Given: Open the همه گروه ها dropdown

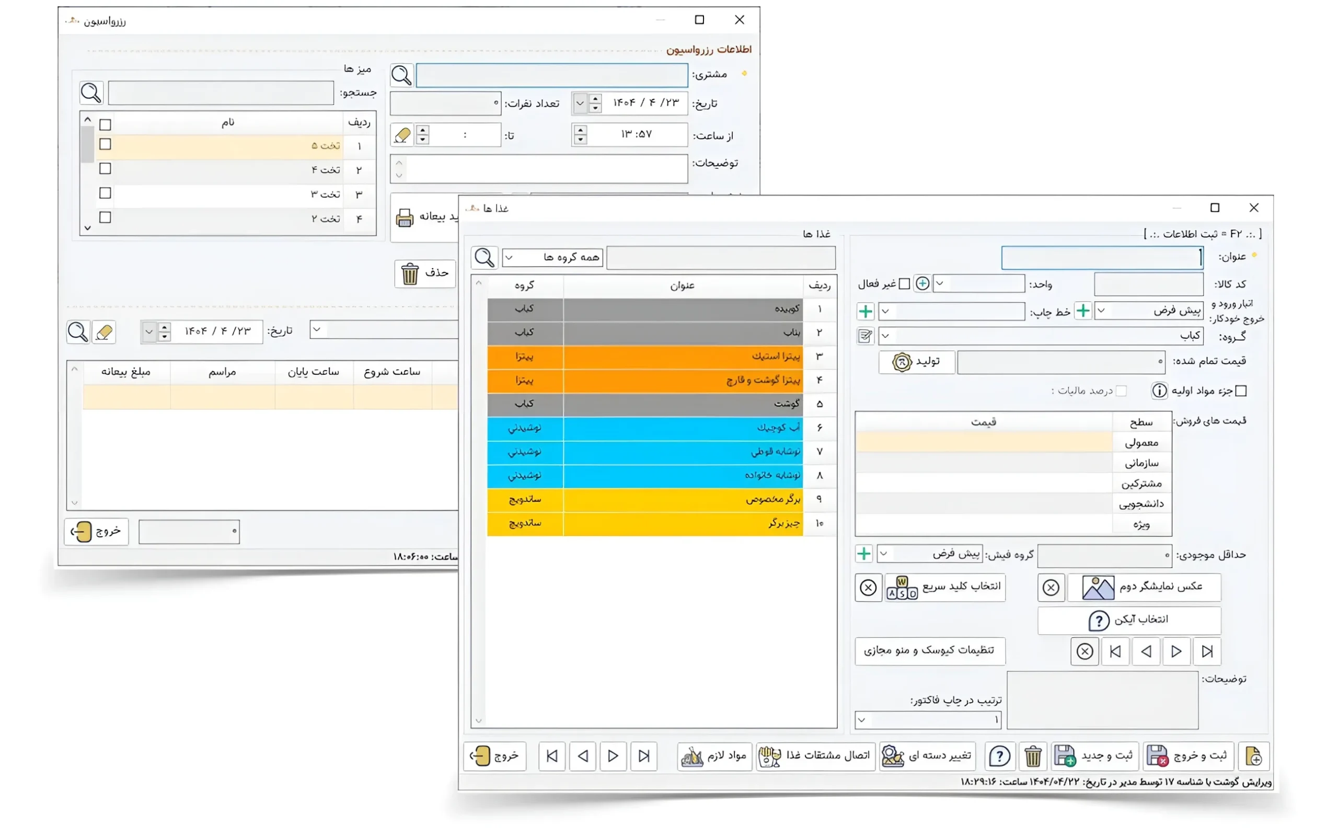Looking at the screenshot, I should (552, 258).
